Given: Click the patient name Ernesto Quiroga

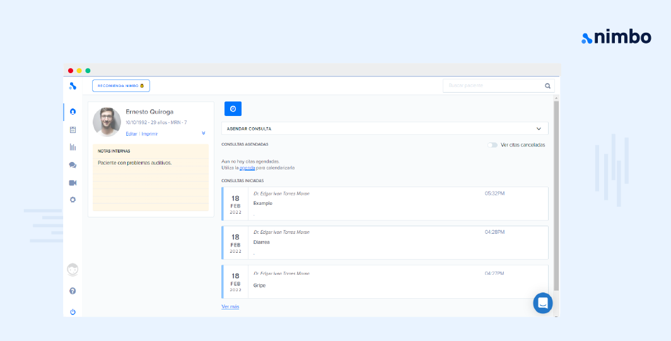Looking at the screenshot, I should [149, 112].
